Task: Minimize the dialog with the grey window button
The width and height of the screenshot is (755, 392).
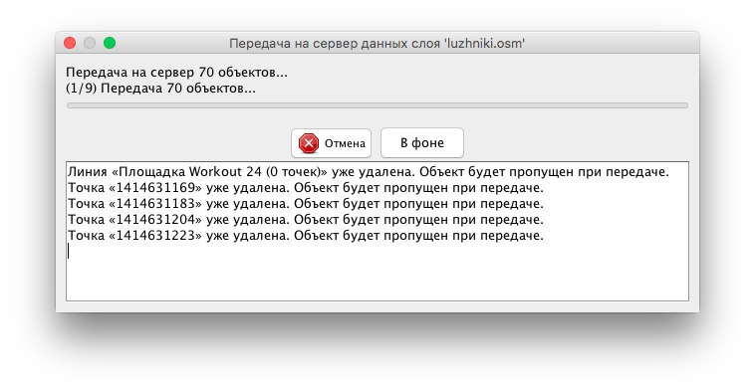Action: tap(90, 44)
